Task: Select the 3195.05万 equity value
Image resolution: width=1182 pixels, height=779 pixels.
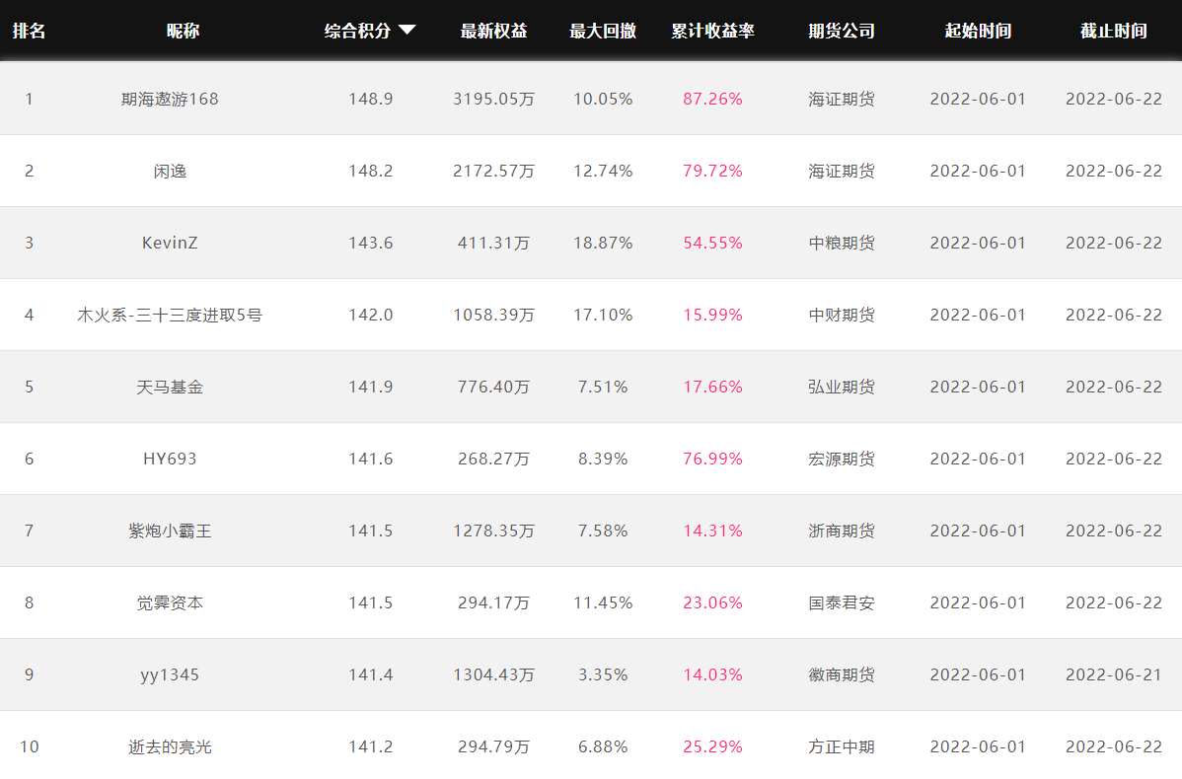Action: click(x=493, y=100)
